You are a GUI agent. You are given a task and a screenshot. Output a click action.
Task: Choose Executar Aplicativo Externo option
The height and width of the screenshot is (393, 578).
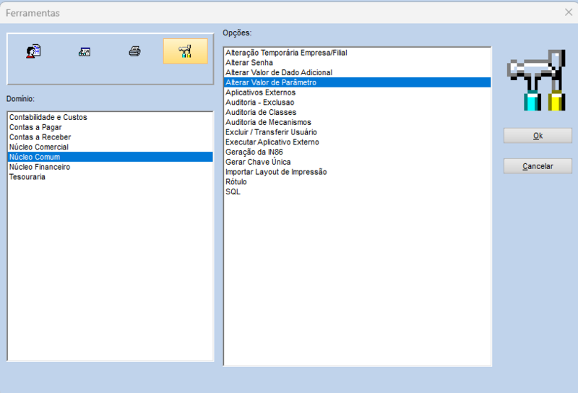357,142
